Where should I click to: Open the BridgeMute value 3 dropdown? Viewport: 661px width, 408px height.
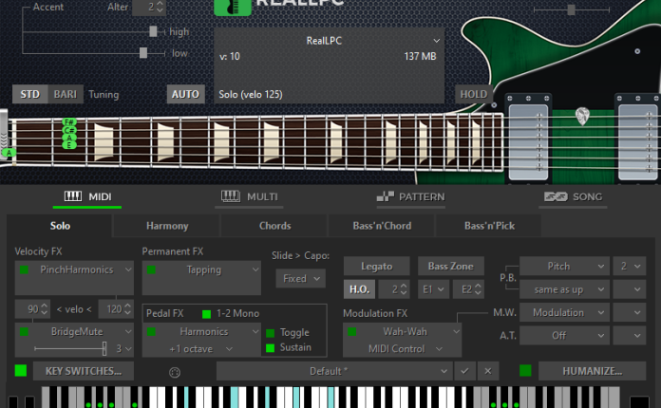click(x=123, y=348)
